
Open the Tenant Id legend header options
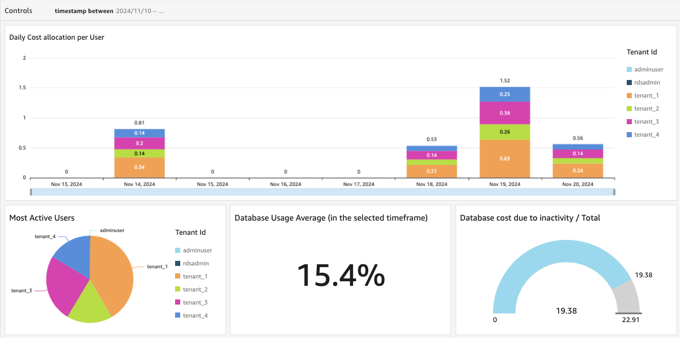click(x=641, y=52)
